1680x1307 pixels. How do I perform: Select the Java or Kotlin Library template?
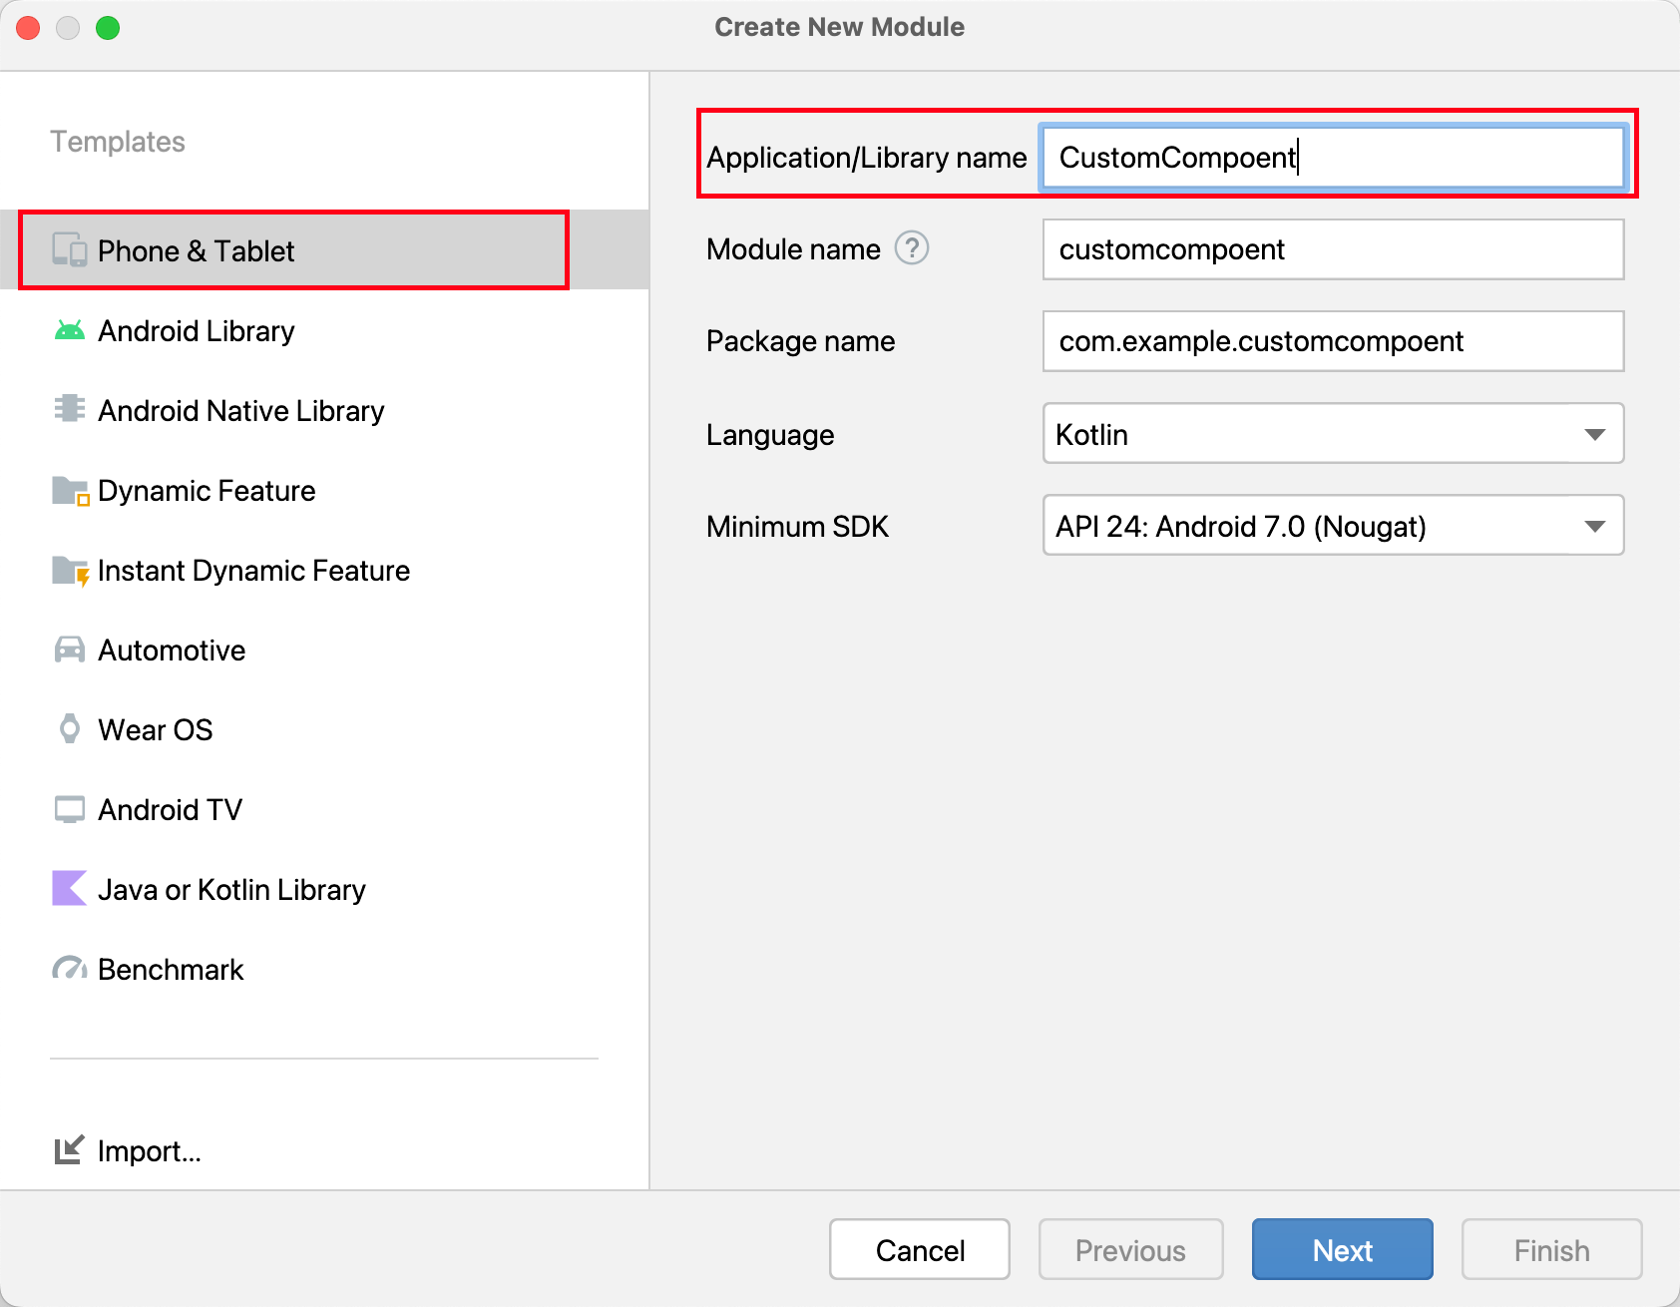pyautogui.click(x=231, y=889)
